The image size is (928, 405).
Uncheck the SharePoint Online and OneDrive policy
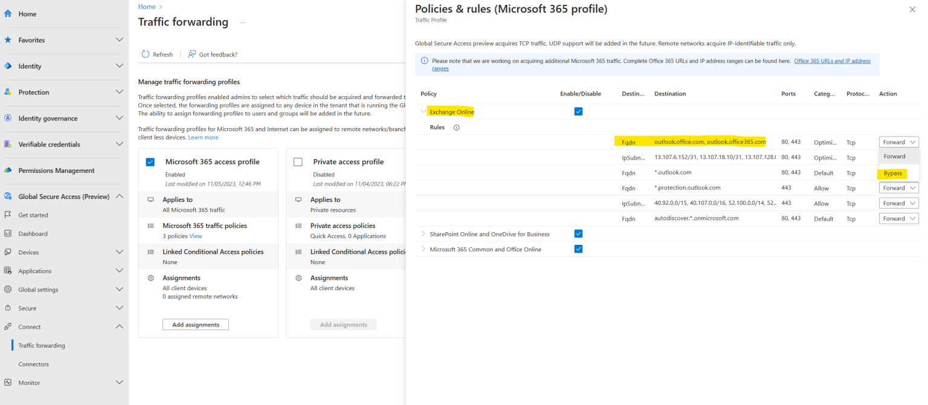tap(578, 234)
